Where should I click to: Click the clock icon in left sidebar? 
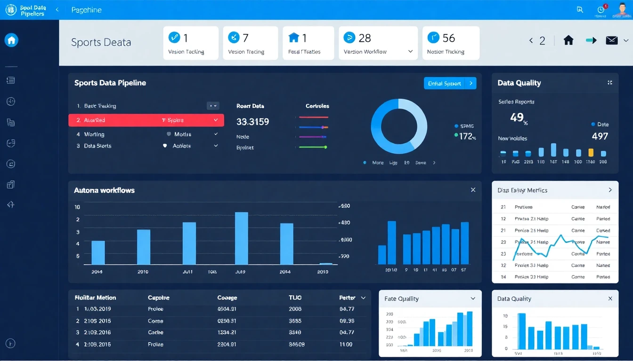[x=11, y=101]
